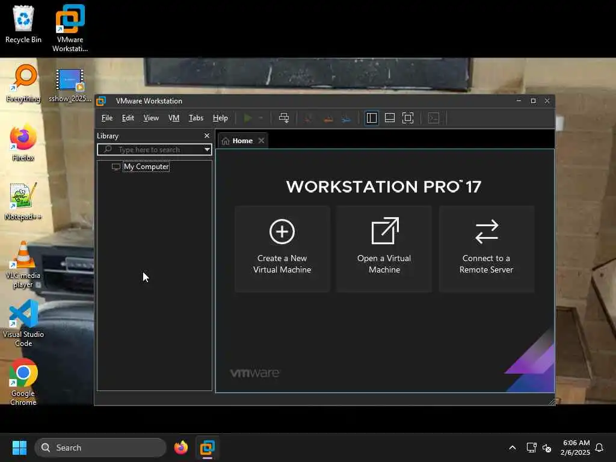Open the notification bell icon
Image resolution: width=616 pixels, height=462 pixels.
click(599, 448)
